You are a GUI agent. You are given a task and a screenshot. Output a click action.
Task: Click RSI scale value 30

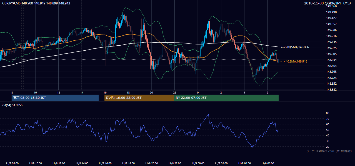pos(327,141)
